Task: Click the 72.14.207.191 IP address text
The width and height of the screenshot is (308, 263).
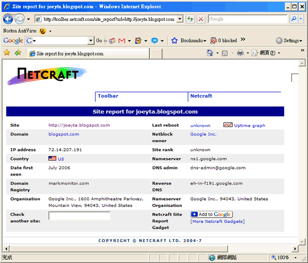Action: click(65, 150)
